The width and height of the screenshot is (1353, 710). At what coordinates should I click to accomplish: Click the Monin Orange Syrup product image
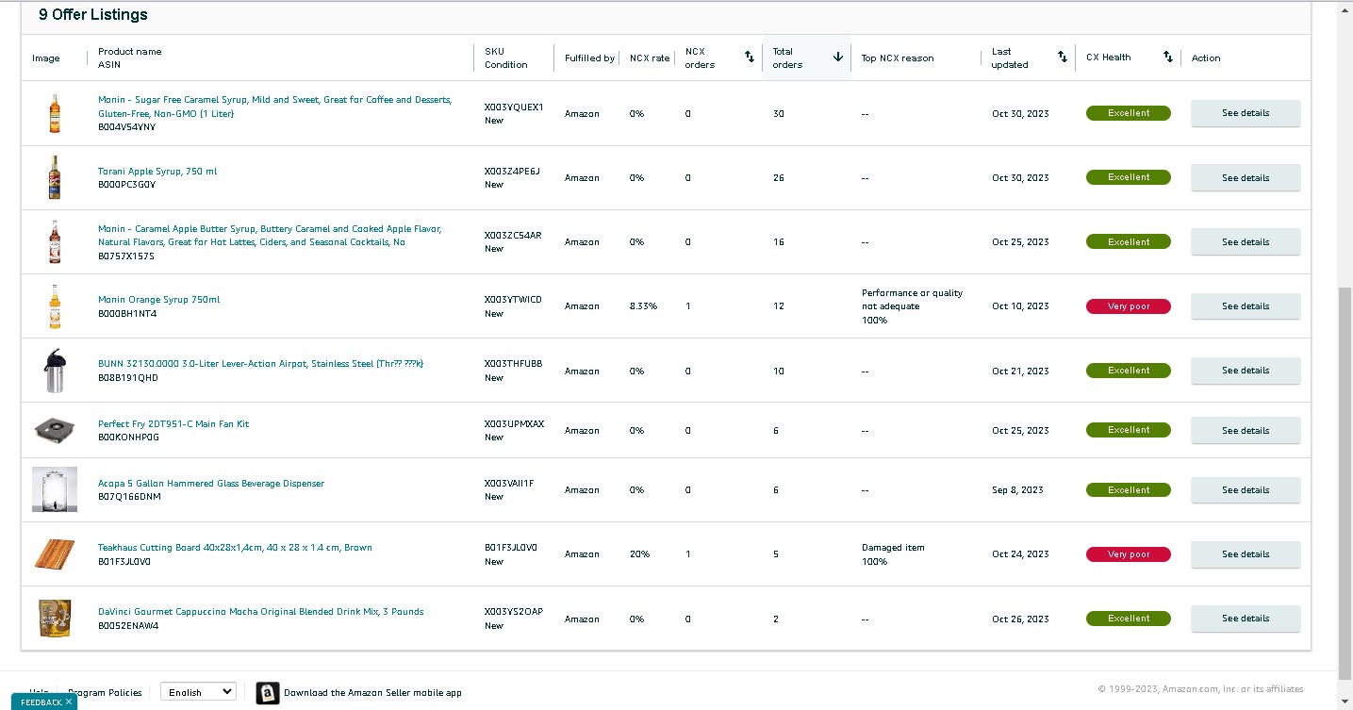click(x=55, y=306)
